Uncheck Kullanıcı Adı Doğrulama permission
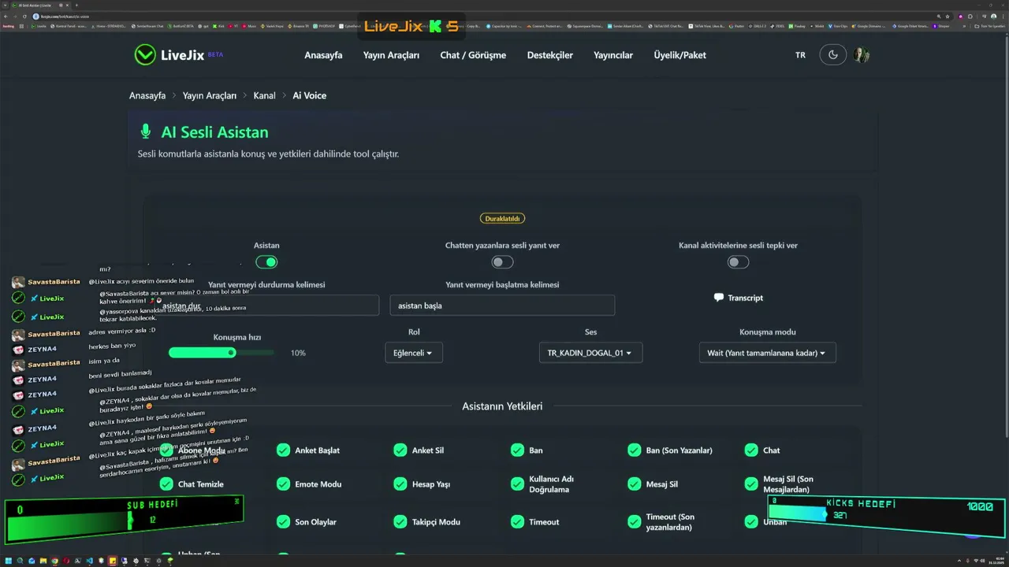 point(517,484)
